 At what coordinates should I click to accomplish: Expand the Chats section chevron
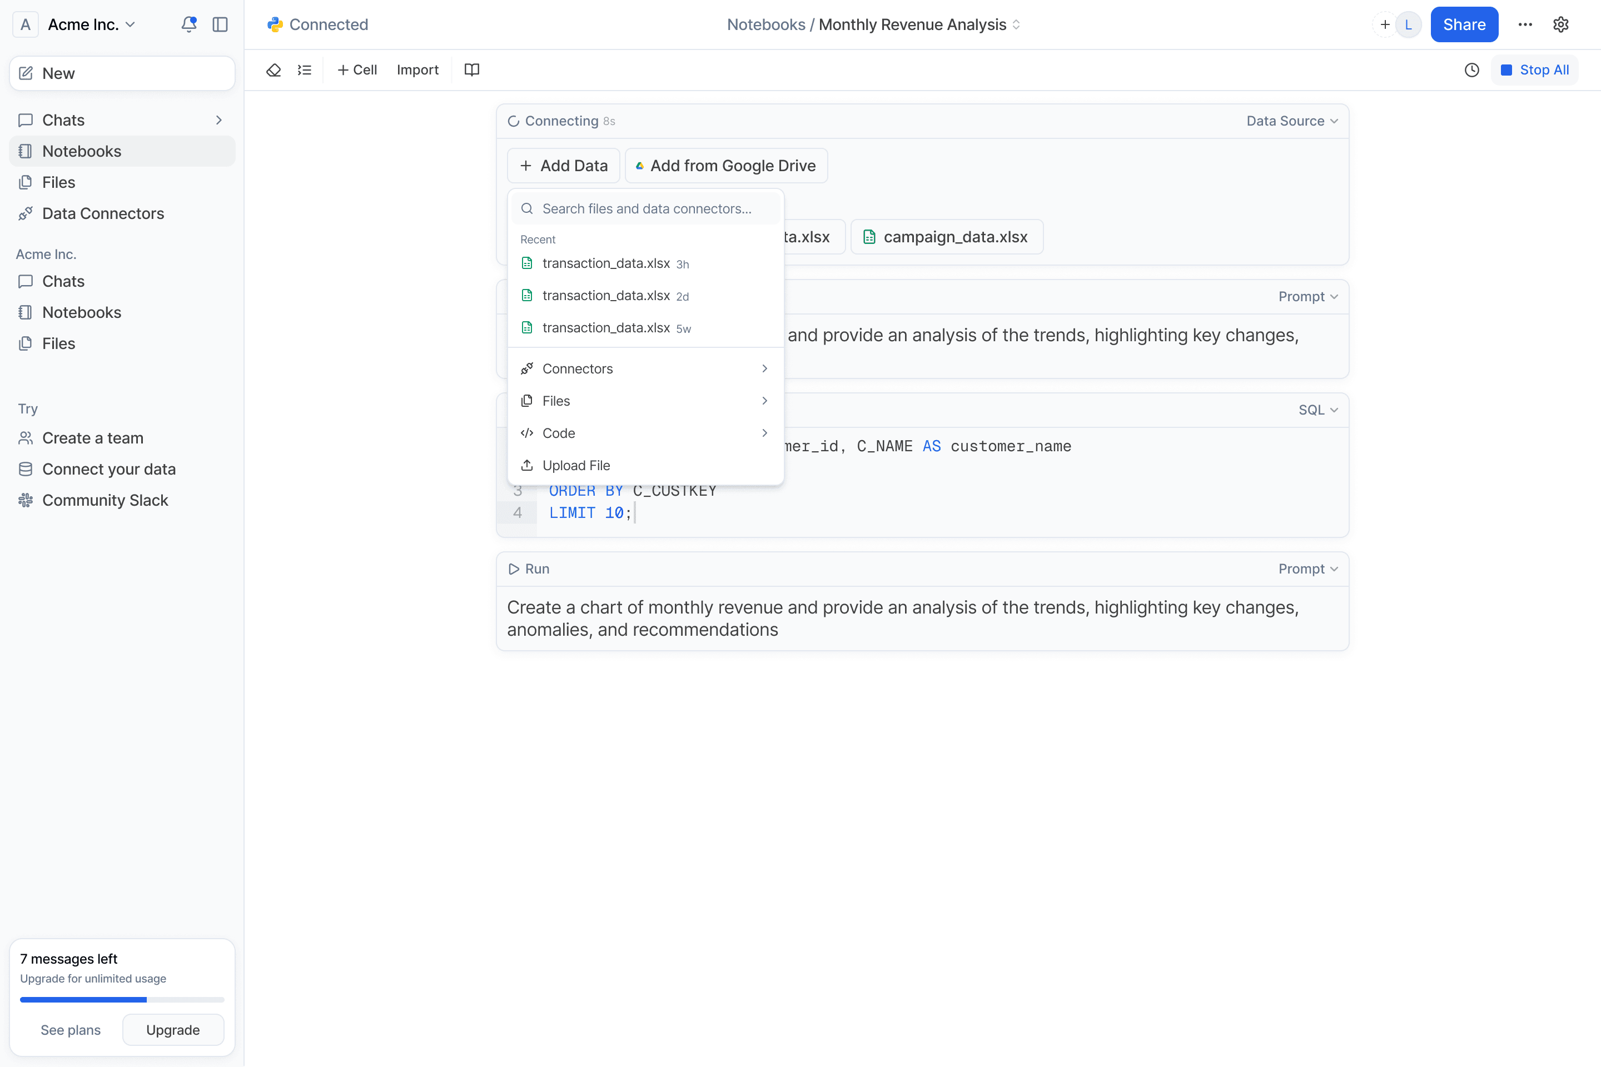click(x=218, y=121)
